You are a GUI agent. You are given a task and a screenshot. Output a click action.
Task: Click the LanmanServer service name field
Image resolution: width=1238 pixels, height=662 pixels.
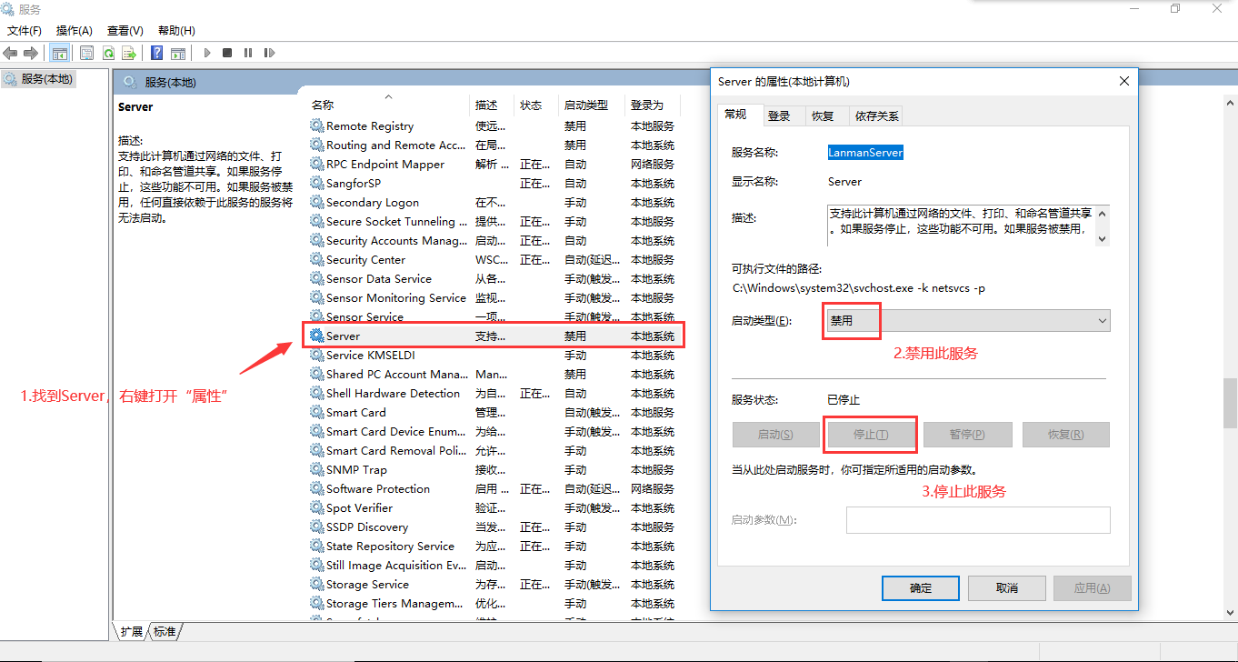865,153
